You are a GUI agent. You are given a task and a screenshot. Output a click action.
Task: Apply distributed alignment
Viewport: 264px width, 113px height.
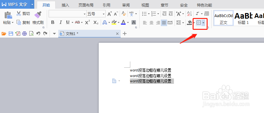tap(170, 22)
